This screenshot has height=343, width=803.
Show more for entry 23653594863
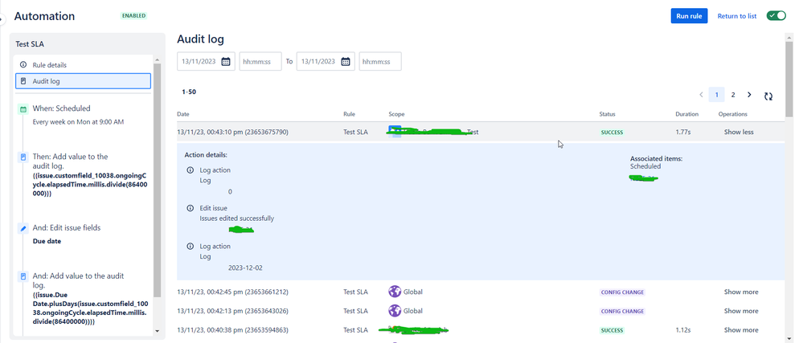(741, 329)
